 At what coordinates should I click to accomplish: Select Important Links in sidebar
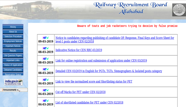13,60
